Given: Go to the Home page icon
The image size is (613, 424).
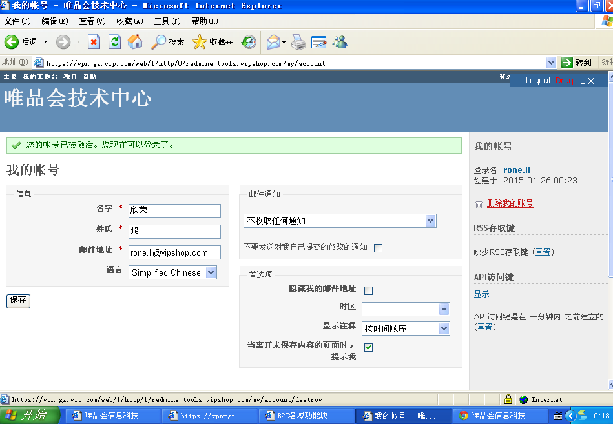Looking at the screenshot, I should (x=135, y=42).
